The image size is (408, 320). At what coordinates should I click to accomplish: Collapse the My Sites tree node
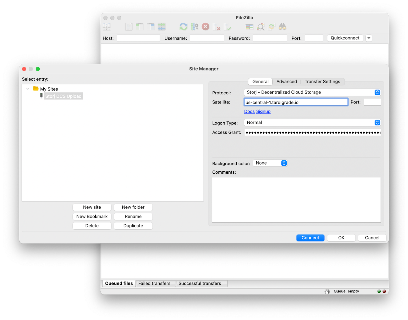28,89
